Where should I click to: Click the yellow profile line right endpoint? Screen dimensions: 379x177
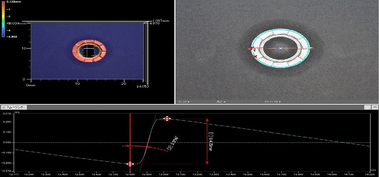312,48
